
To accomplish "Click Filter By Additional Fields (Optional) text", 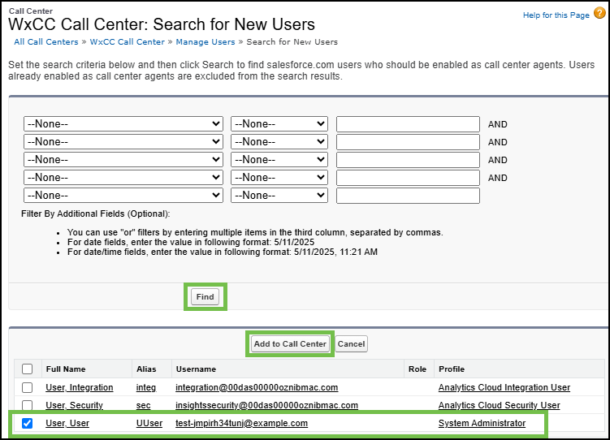I will (96, 214).
